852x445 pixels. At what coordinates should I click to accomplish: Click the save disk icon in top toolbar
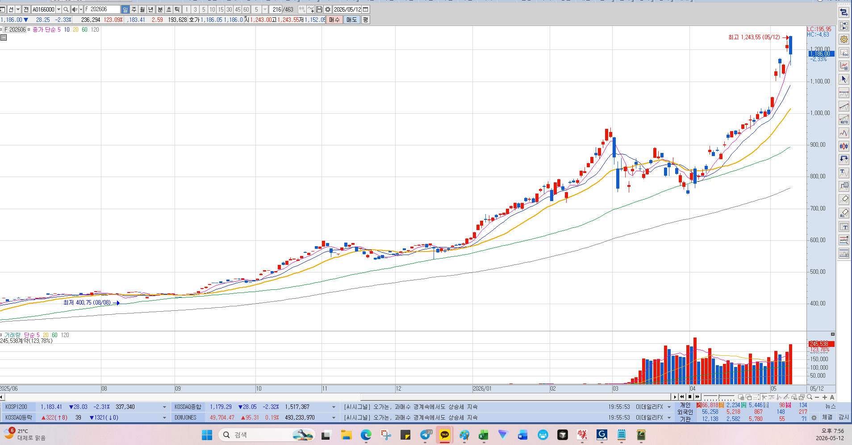click(319, 9)
